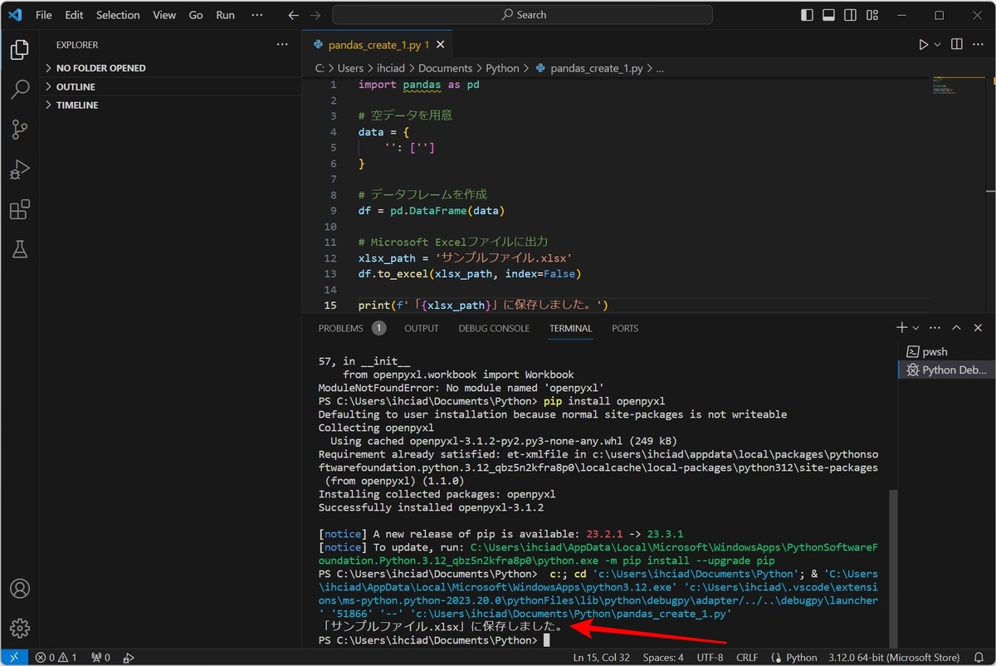Open the Selection menu
996x666 pixels.
(118, 15)
